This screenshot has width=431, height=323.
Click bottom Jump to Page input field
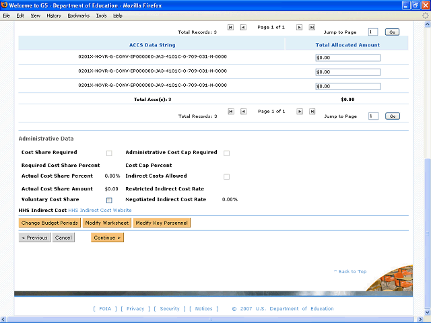click(x=373, y=116)
